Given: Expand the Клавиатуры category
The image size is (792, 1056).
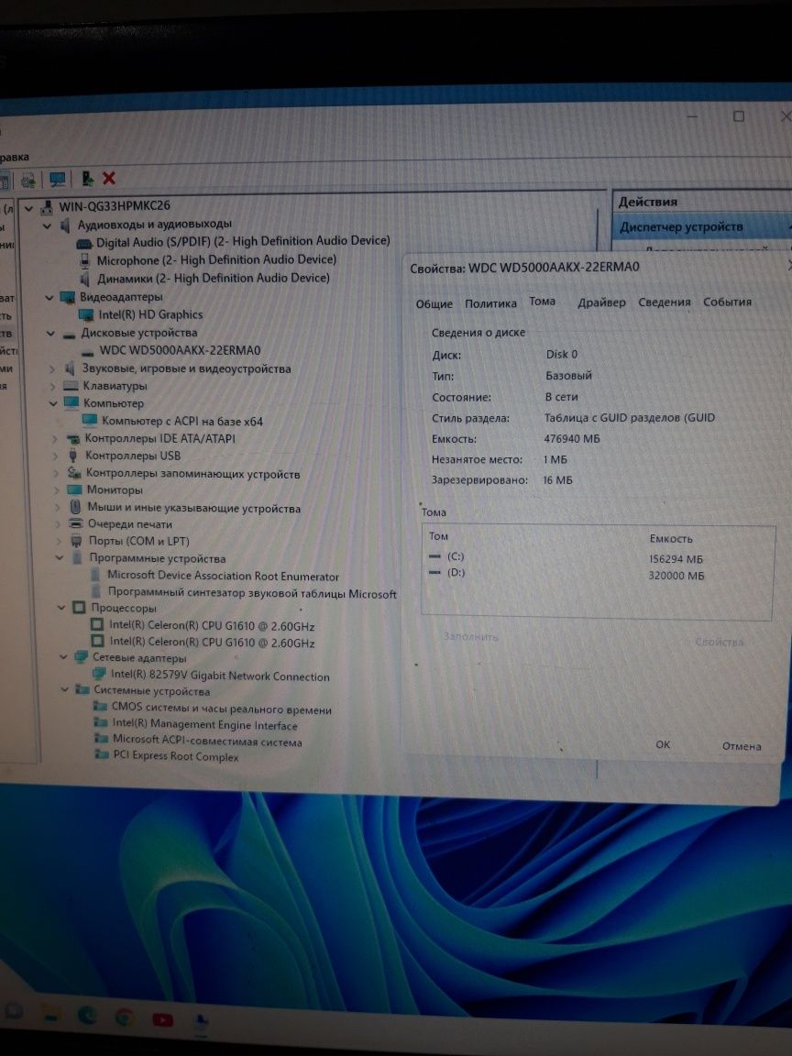Looking at the screenshot, I should [x=53, y=387].
